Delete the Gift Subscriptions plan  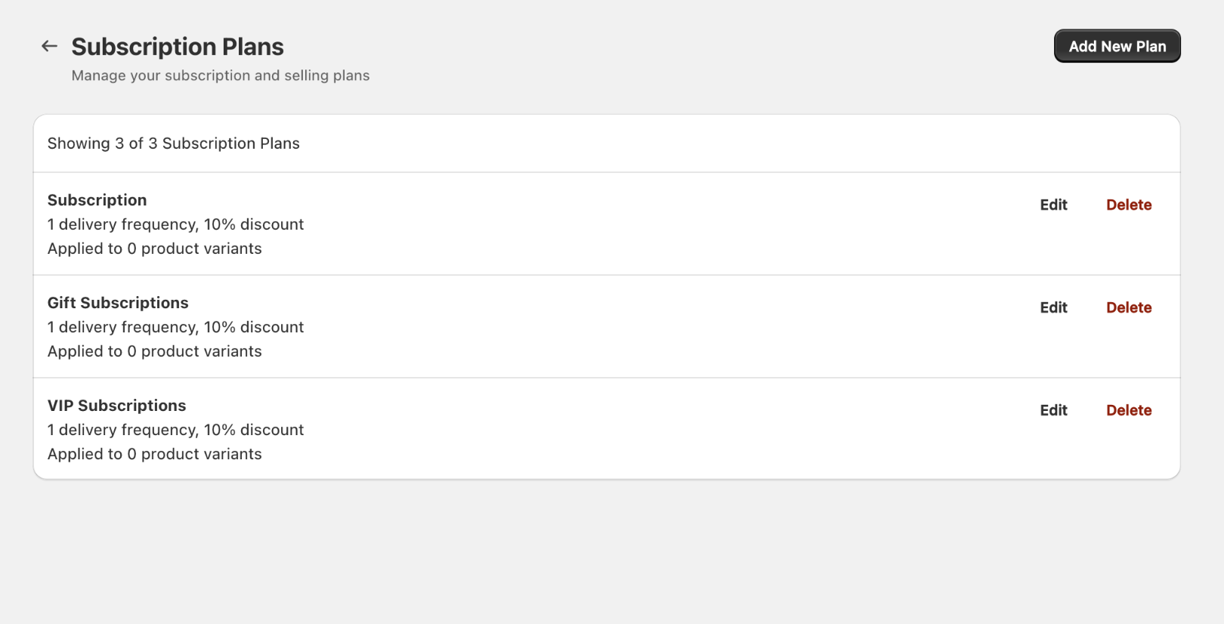point(1129,307)
